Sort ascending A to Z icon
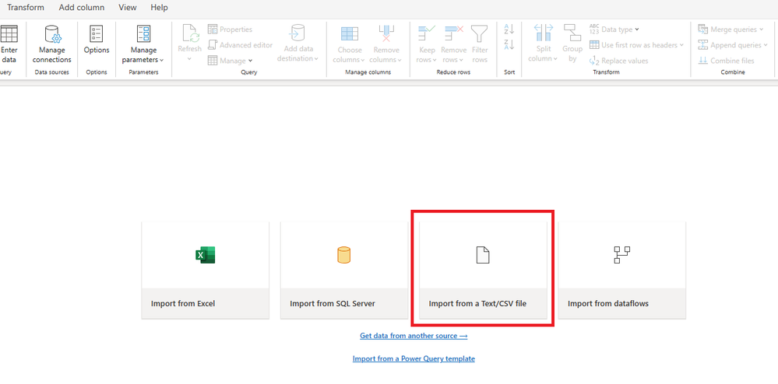 click(509, 30)
